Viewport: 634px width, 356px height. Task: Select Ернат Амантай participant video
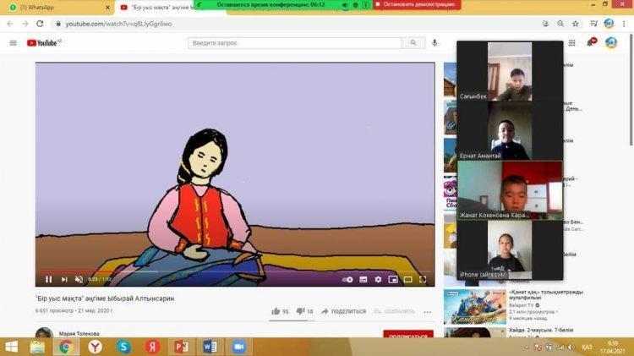pyautogui.click(x=510, y=131)
